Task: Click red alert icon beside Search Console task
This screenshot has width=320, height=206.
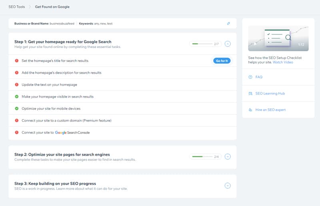Action: coord(17,132)
